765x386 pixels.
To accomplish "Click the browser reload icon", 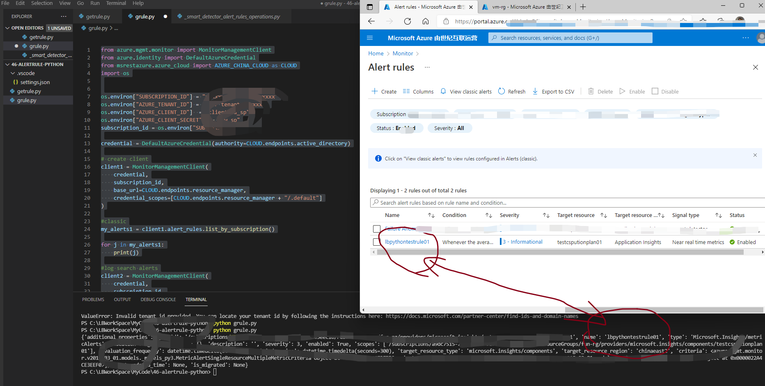I will pyautogui.click(x=407, y=21).
